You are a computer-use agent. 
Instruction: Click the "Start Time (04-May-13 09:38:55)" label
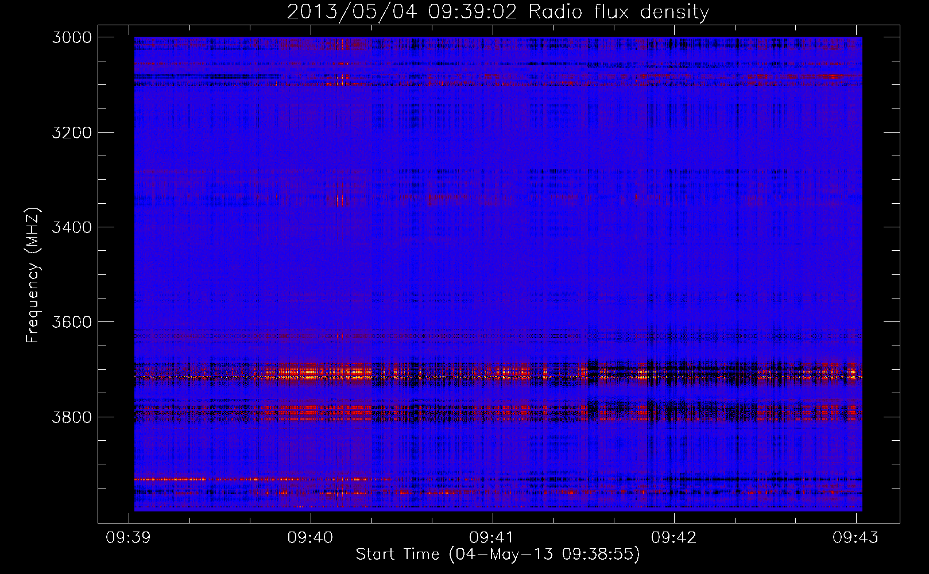point(498,554)
